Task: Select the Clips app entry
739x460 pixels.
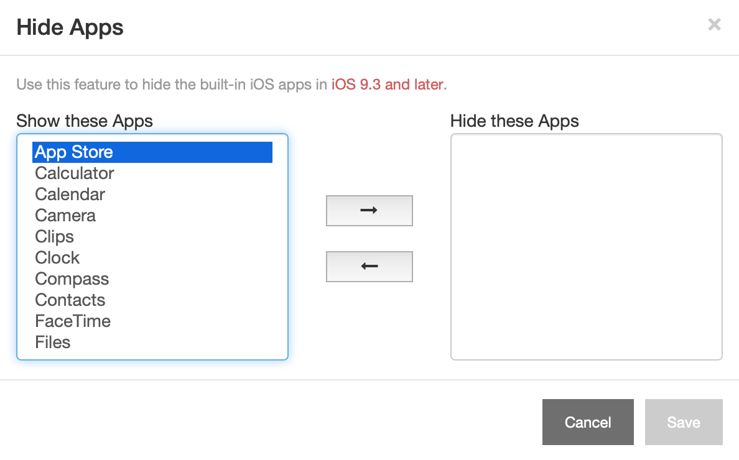Action: point(152,237)
